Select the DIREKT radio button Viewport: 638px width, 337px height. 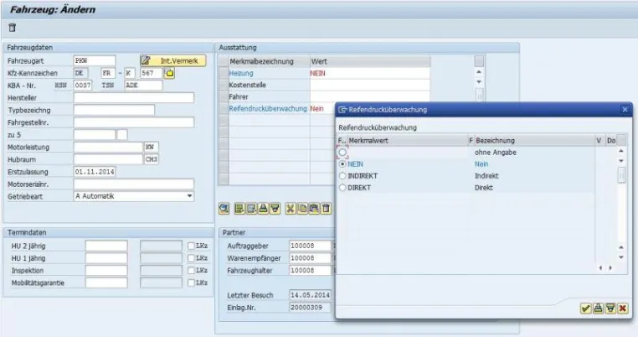click(342, 188)
